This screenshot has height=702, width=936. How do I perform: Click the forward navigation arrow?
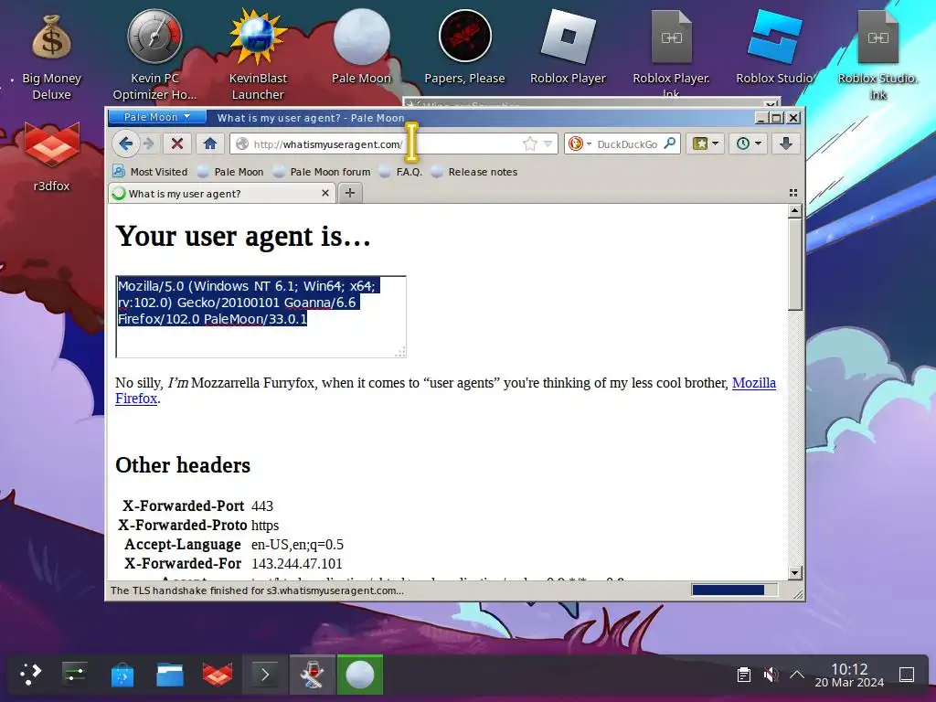point(149,144)
